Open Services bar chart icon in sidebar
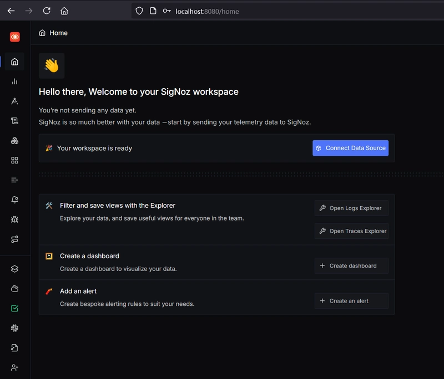444x379 pixels. point(15,81)
